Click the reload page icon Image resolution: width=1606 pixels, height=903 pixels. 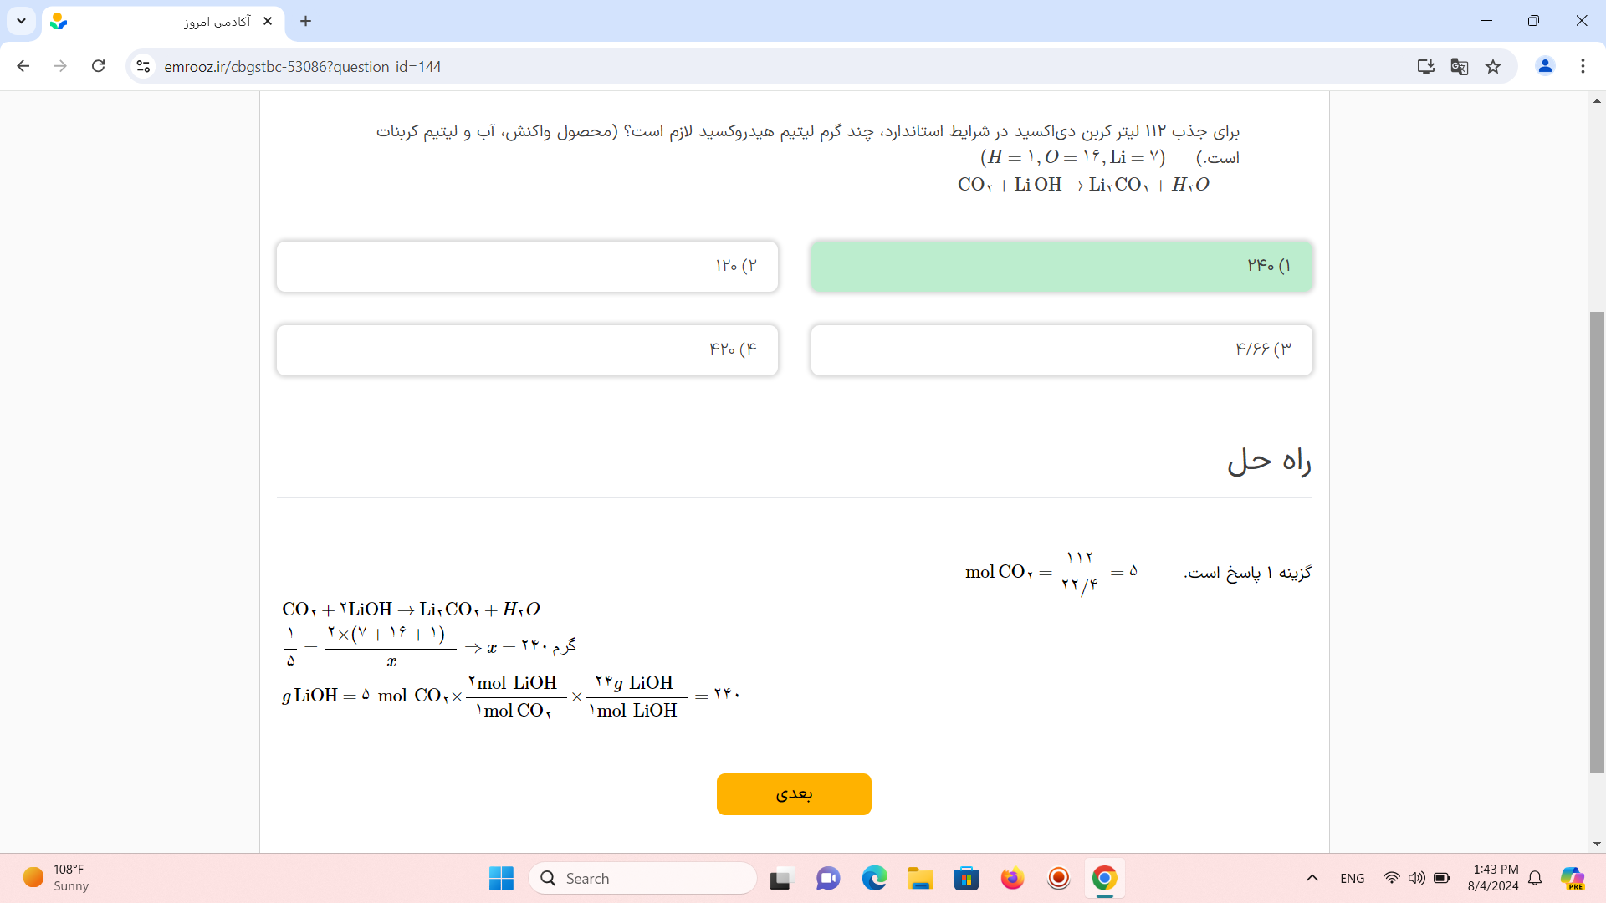pyautogui.click(x=99, y=66)
